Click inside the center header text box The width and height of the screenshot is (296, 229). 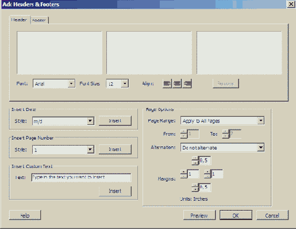point(149,53)
